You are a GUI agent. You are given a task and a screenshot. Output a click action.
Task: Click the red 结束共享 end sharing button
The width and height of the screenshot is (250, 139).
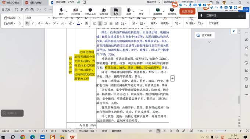click(187, 11)
